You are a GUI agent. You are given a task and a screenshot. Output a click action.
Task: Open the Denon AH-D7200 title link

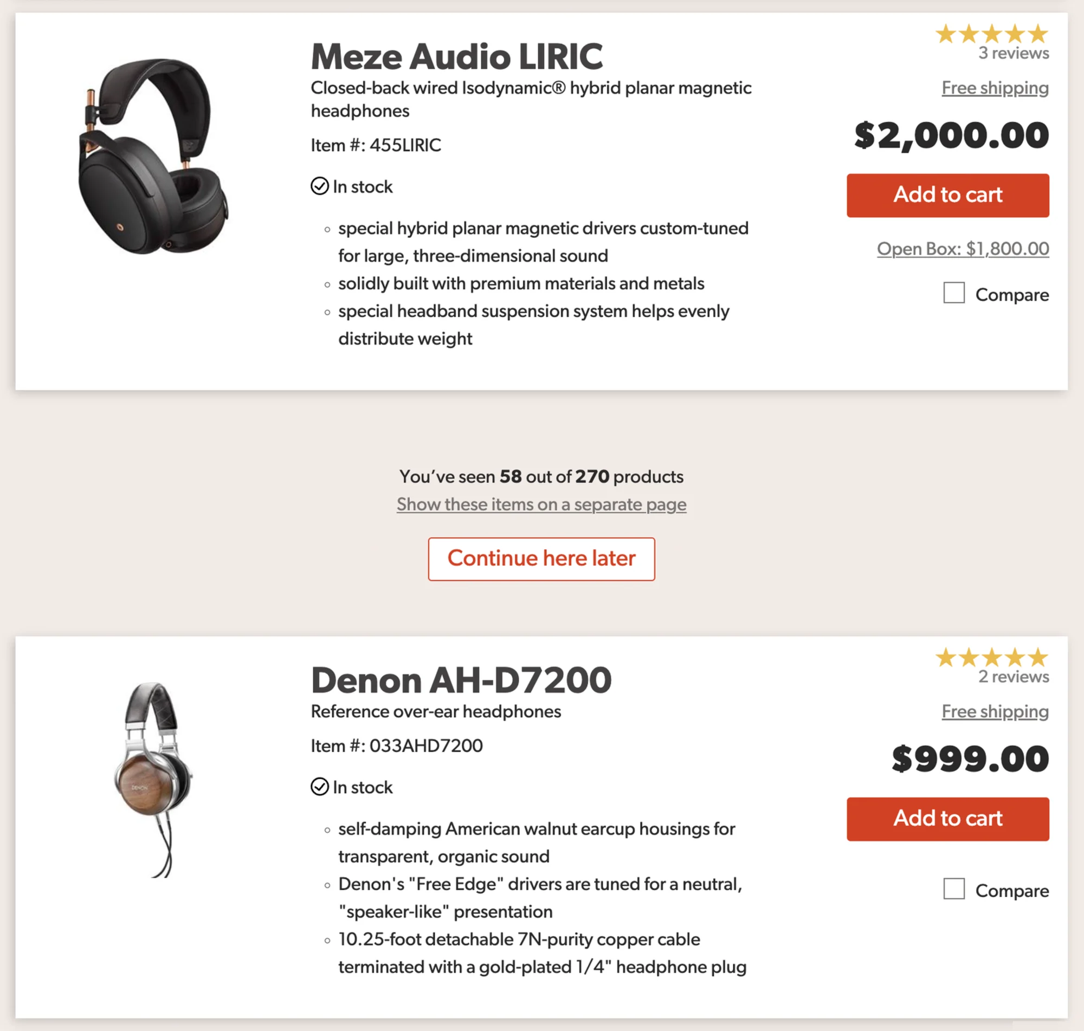click(x=461, y=680)
